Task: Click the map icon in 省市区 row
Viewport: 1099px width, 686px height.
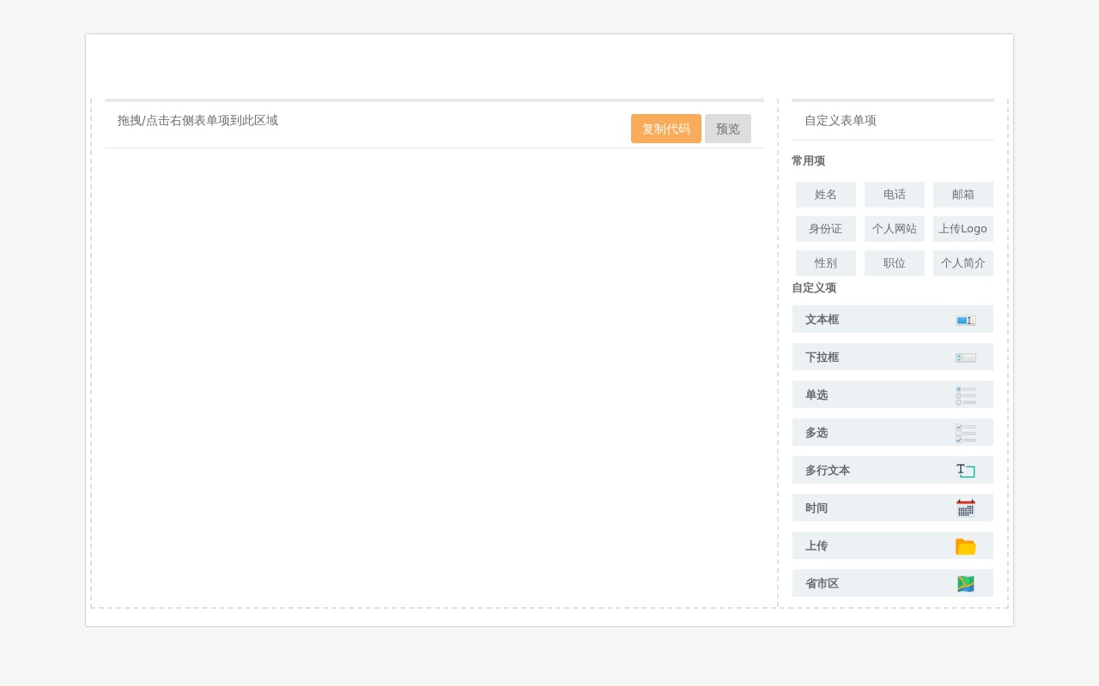Action: 966,584
